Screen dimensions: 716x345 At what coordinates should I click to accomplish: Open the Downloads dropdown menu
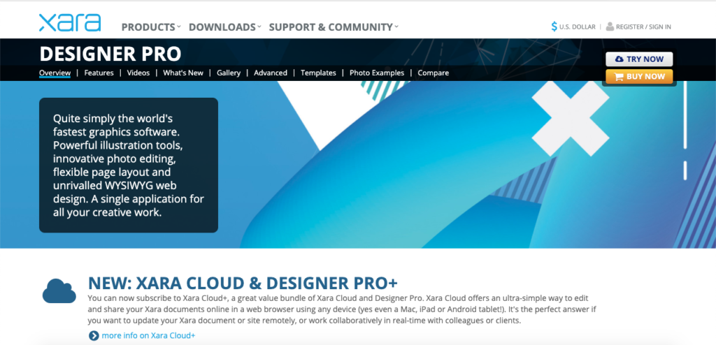tap(224, 27)
